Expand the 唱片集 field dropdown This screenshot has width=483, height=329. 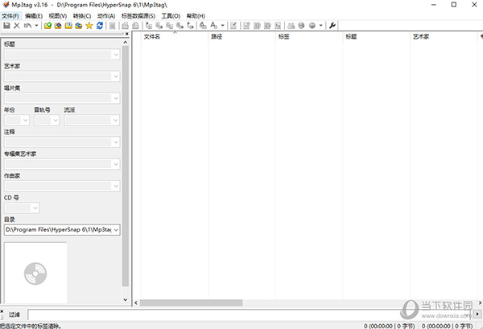click(x=116, y=98)
